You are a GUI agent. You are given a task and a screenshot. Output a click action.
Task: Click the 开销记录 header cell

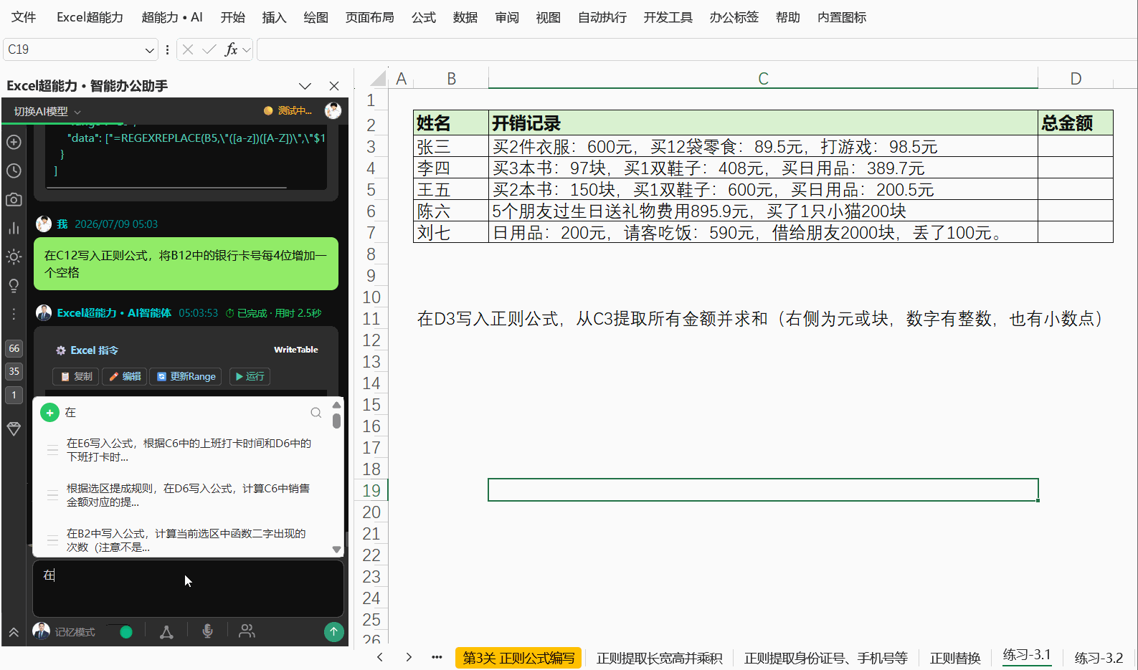coord(763,123)
